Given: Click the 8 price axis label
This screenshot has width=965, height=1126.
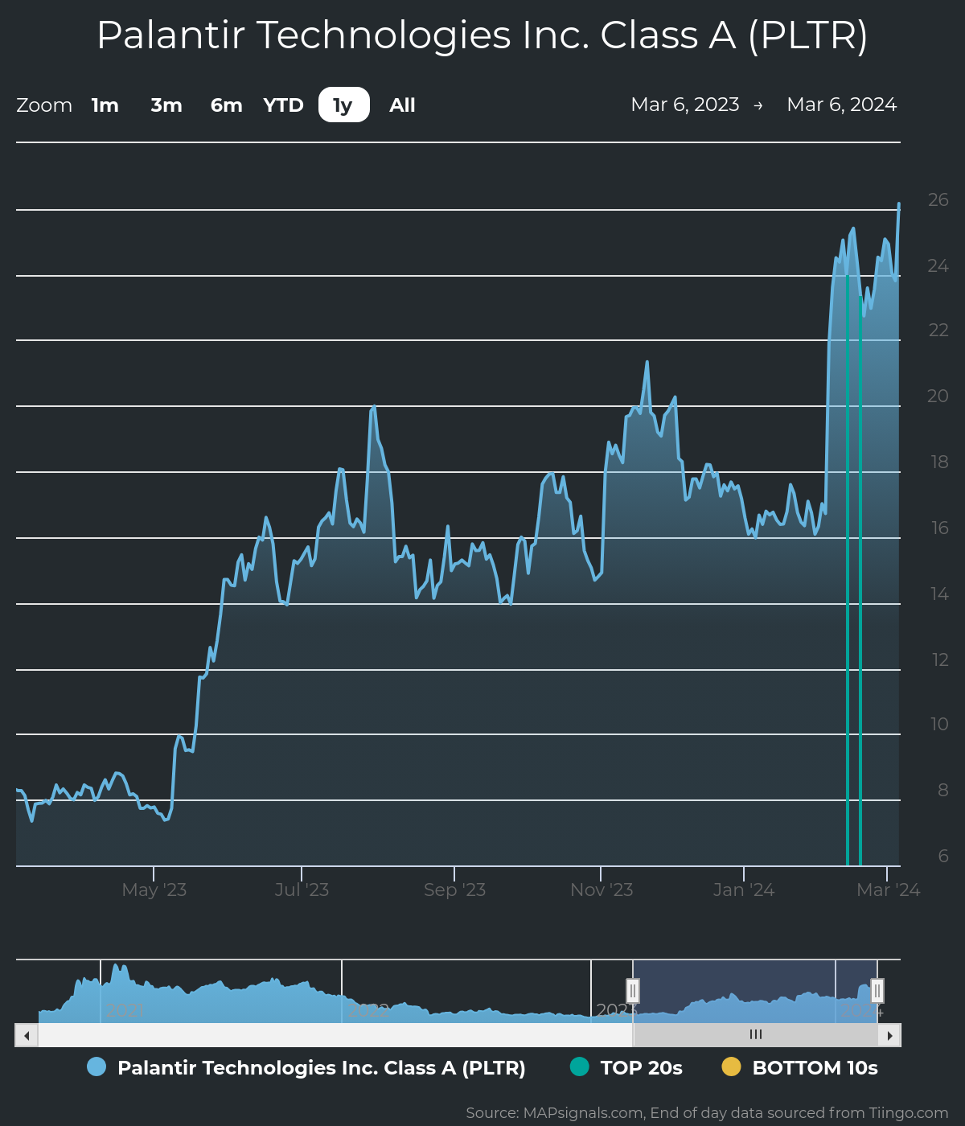Looking at the screenshot, I should coord(943,790).
